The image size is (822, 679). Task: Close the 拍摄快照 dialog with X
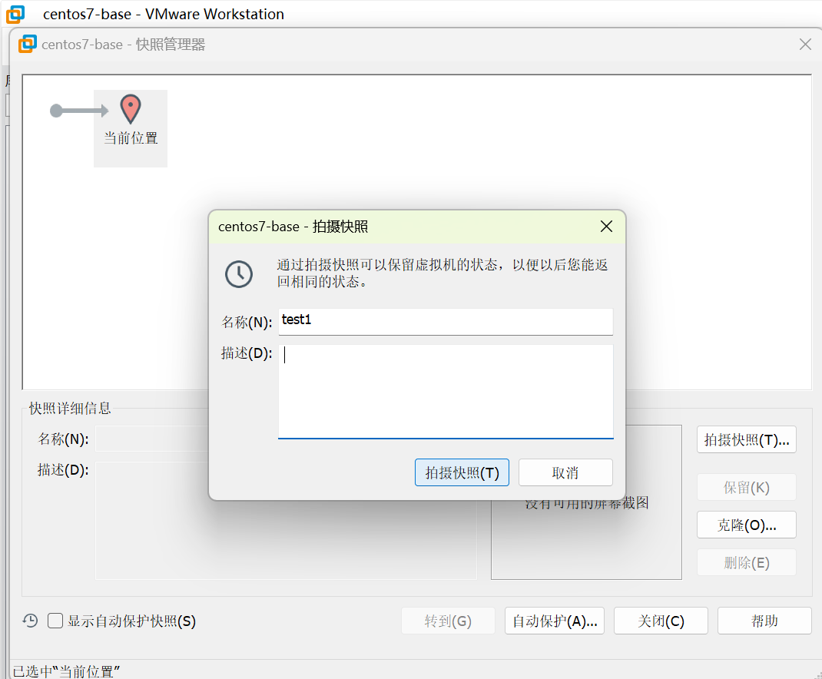tap(607, 227)
